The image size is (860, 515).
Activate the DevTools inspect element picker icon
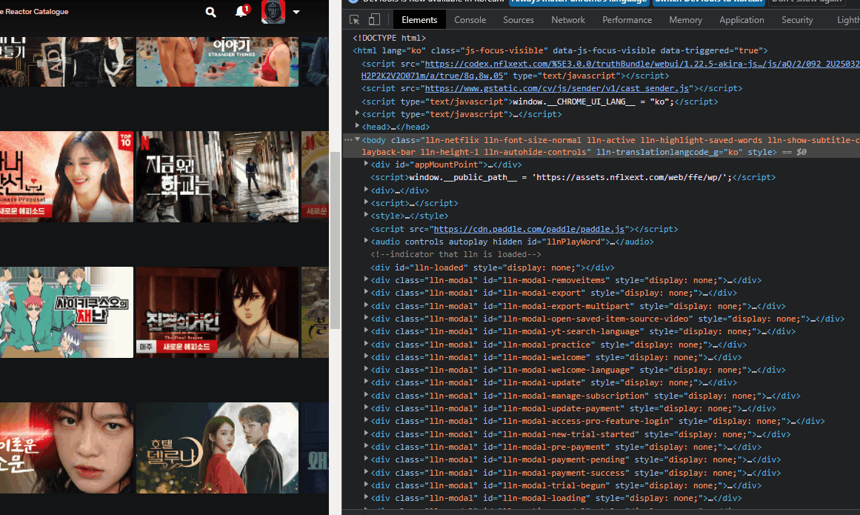point(354,20)
